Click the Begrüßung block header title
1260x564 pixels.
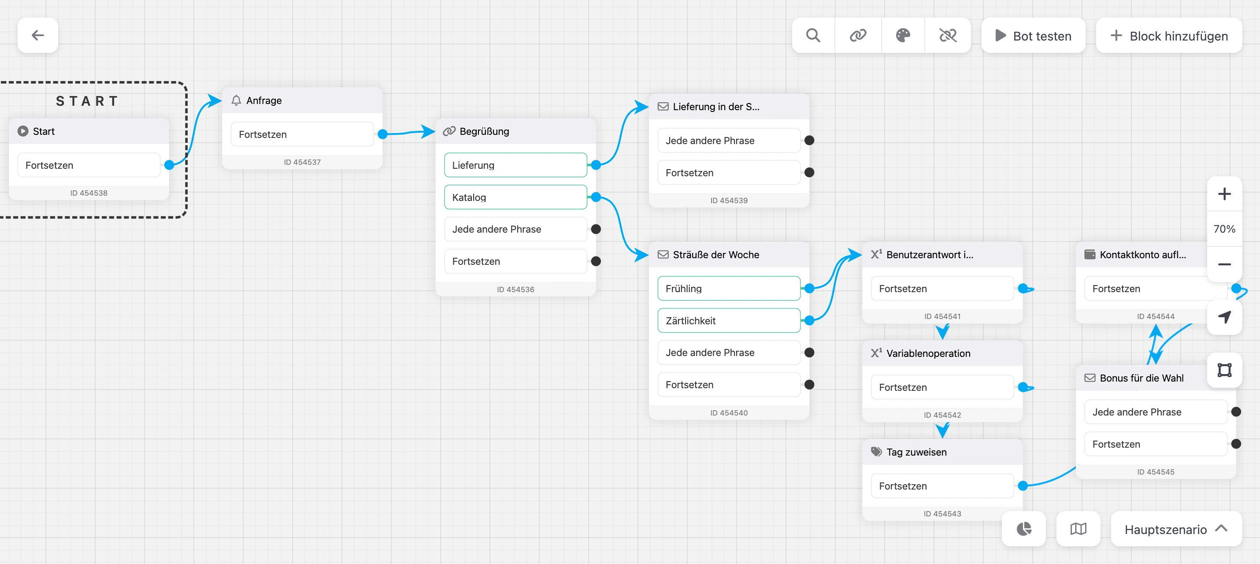[x=484, y=131]
